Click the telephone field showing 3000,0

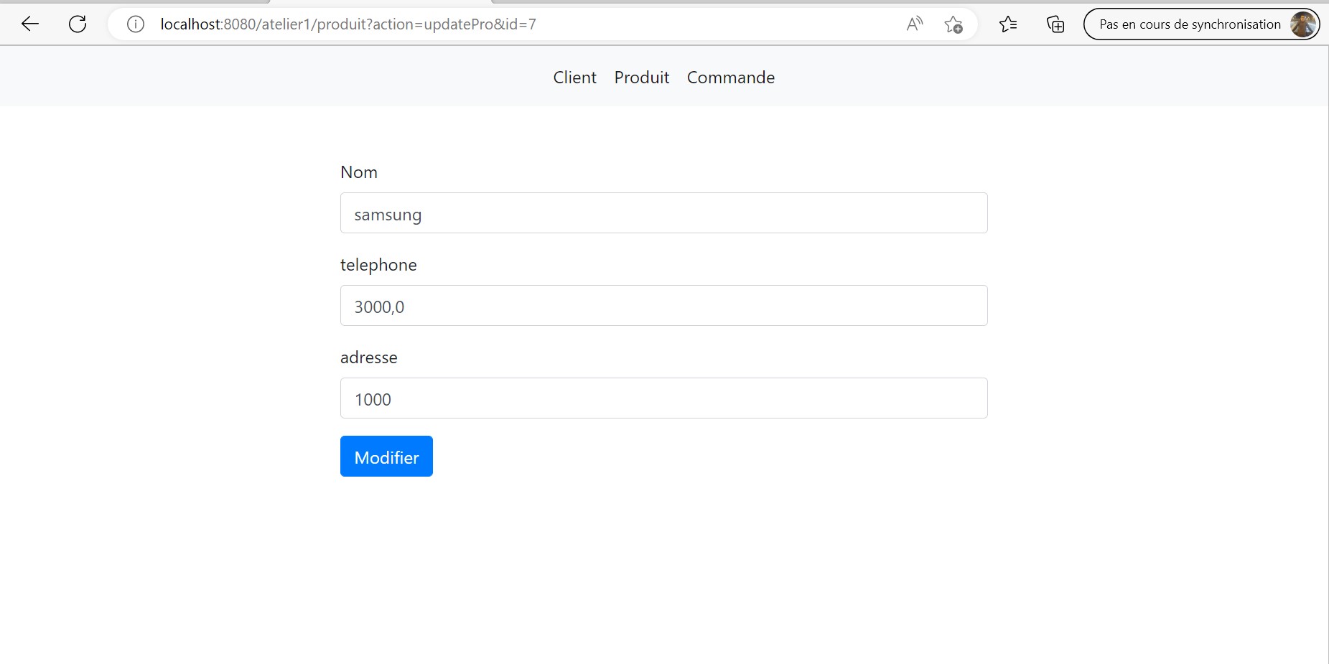pos(663,305)
